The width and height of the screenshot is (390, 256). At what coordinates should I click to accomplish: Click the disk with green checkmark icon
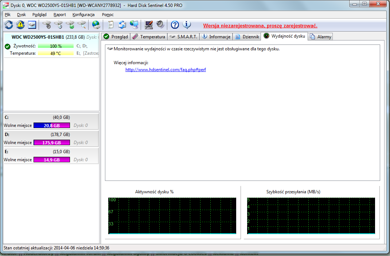70,25
